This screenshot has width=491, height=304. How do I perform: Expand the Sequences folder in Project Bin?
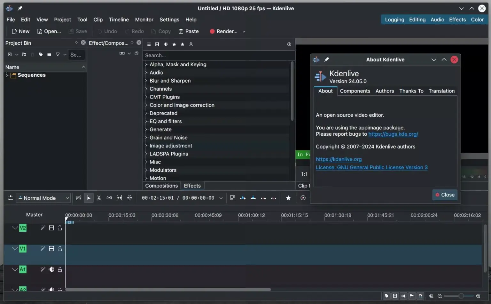pos(7,75)
